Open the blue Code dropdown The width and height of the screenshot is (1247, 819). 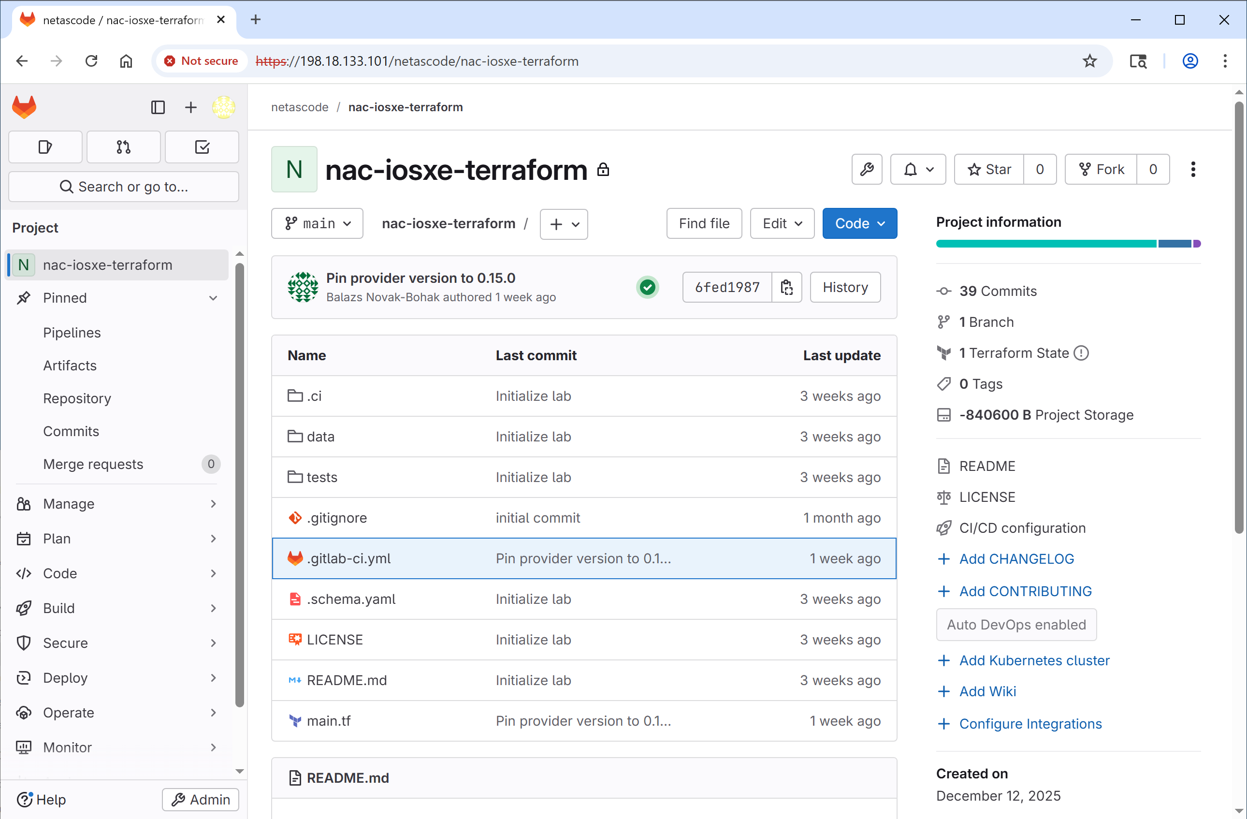[859, 224]
